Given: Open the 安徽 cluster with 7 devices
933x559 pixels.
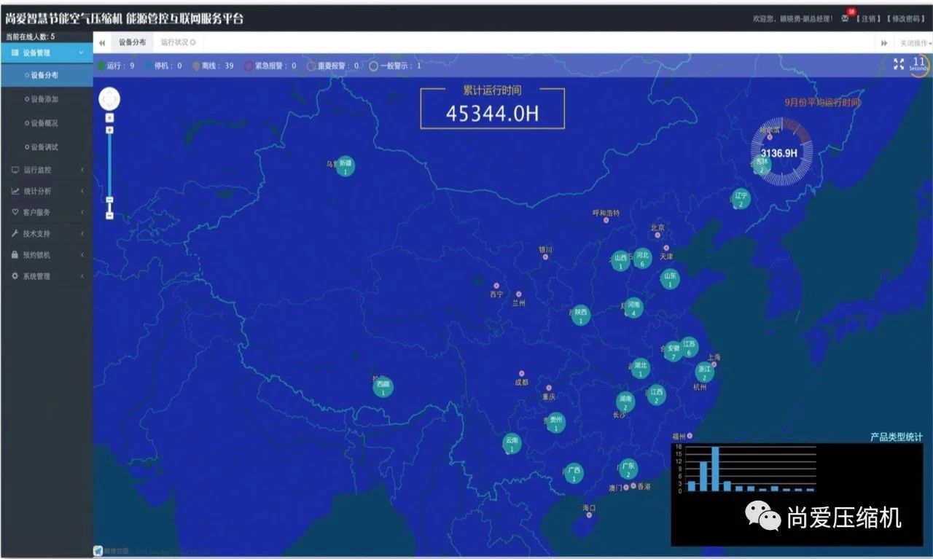Looking at the screenshot, I should tap(674, 351).
